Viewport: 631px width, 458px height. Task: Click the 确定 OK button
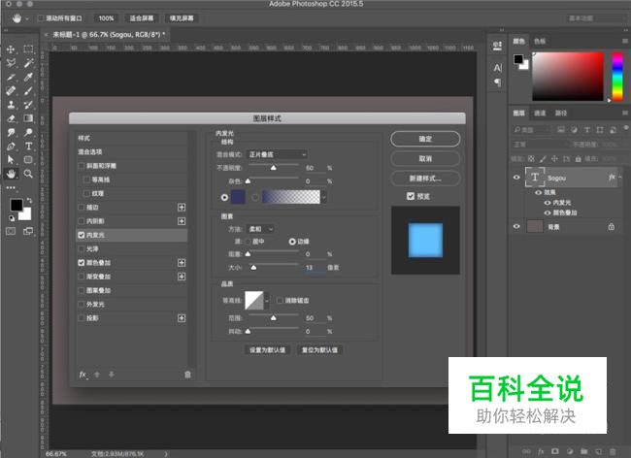pos(425,139)
